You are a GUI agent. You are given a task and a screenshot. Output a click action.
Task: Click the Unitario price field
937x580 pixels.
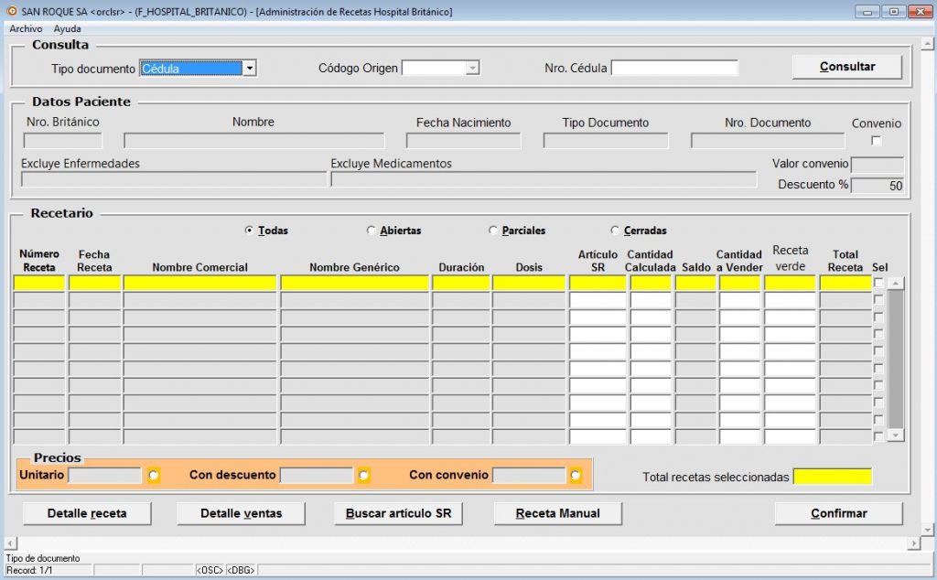(105, 476)
